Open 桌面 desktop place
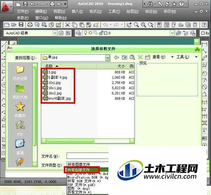Image resolution: width=211 pixels, height=195 pixels. point(20,146)
